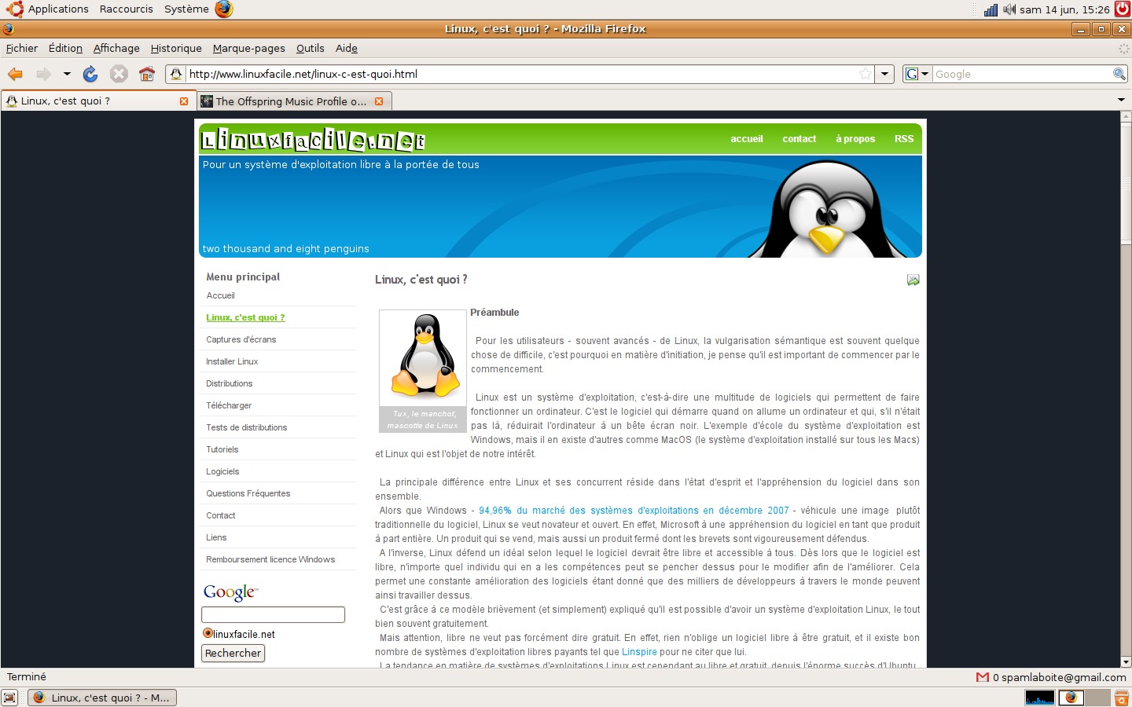Open Distributions in sidebar menu
This screenshot has height=707, width=1132.
[x=230, y=383]
